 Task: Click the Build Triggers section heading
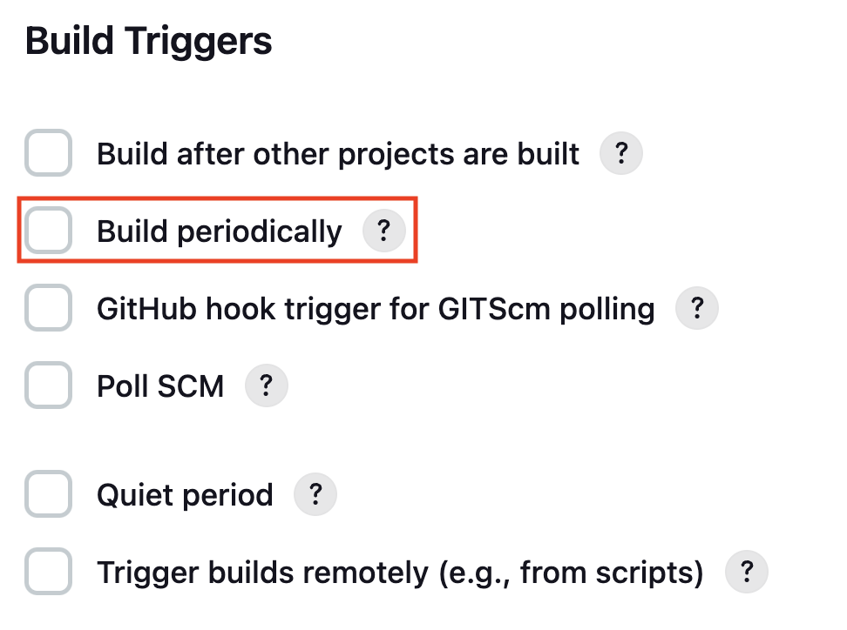[x=148, y=42]
